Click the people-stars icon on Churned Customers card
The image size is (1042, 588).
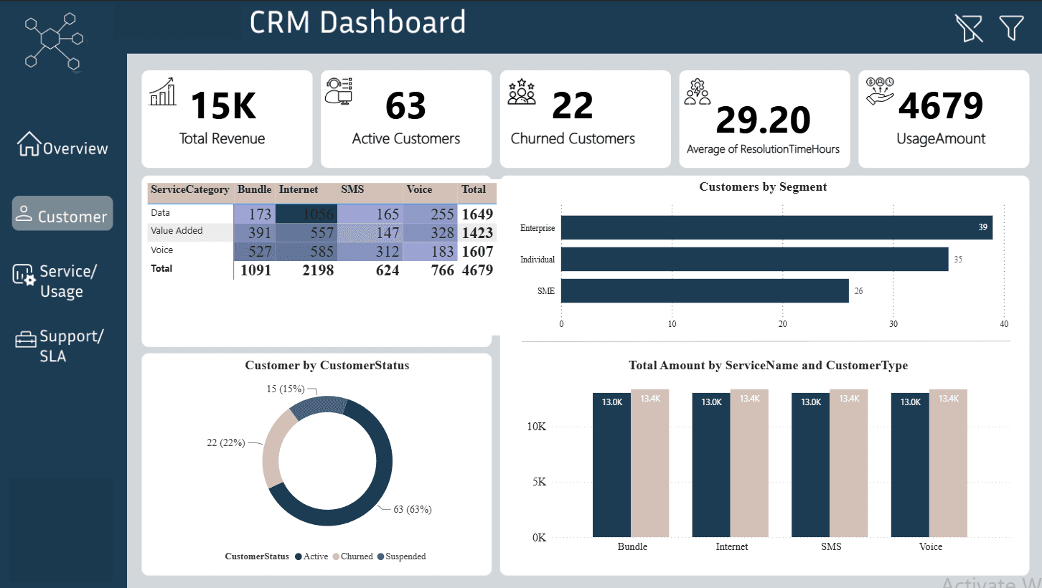(x=522, y=92)
